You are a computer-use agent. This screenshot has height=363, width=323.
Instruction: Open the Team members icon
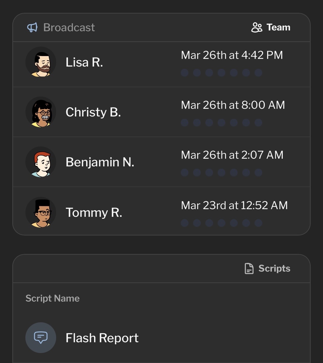(256, 27)
